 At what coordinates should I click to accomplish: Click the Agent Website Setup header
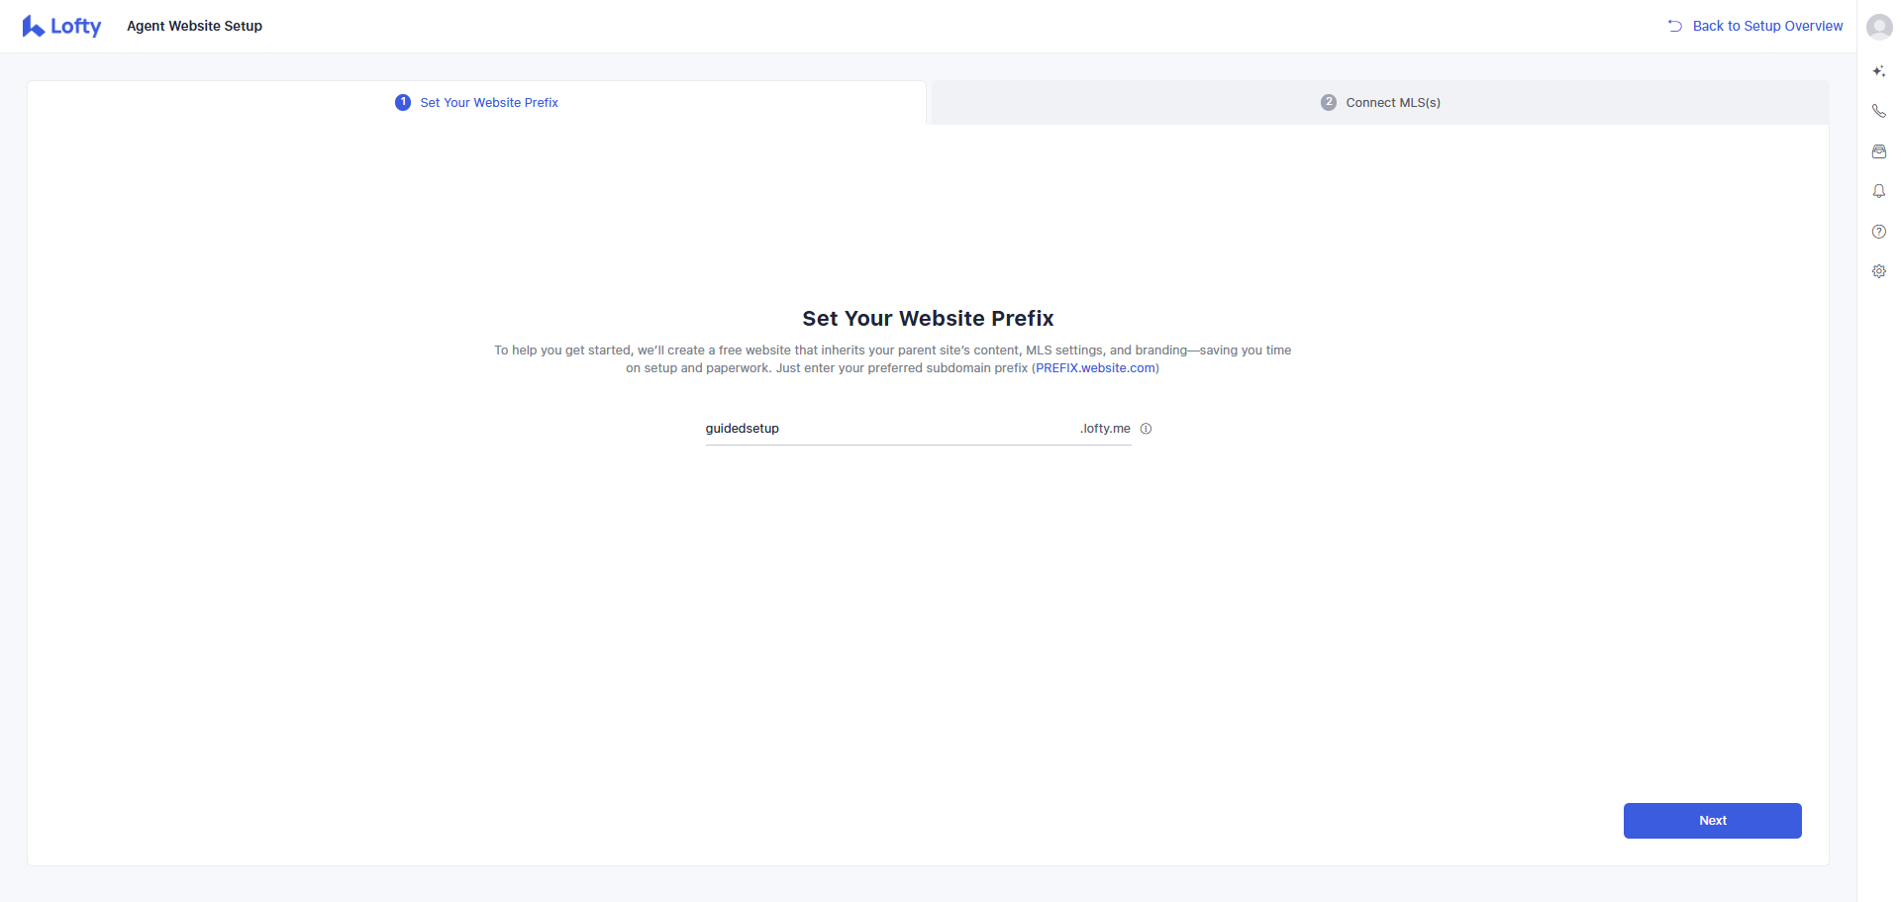click(194, 26)
